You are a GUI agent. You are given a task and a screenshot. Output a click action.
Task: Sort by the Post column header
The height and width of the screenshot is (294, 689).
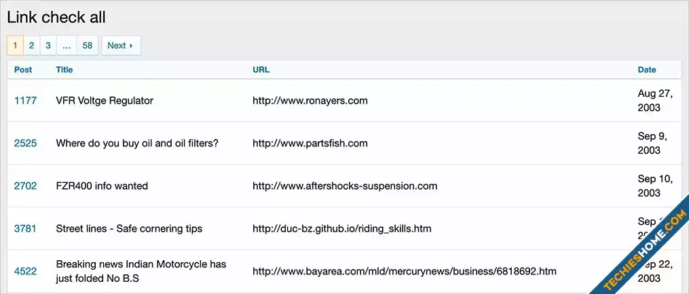pyautogui.click(x=23, y=69)
